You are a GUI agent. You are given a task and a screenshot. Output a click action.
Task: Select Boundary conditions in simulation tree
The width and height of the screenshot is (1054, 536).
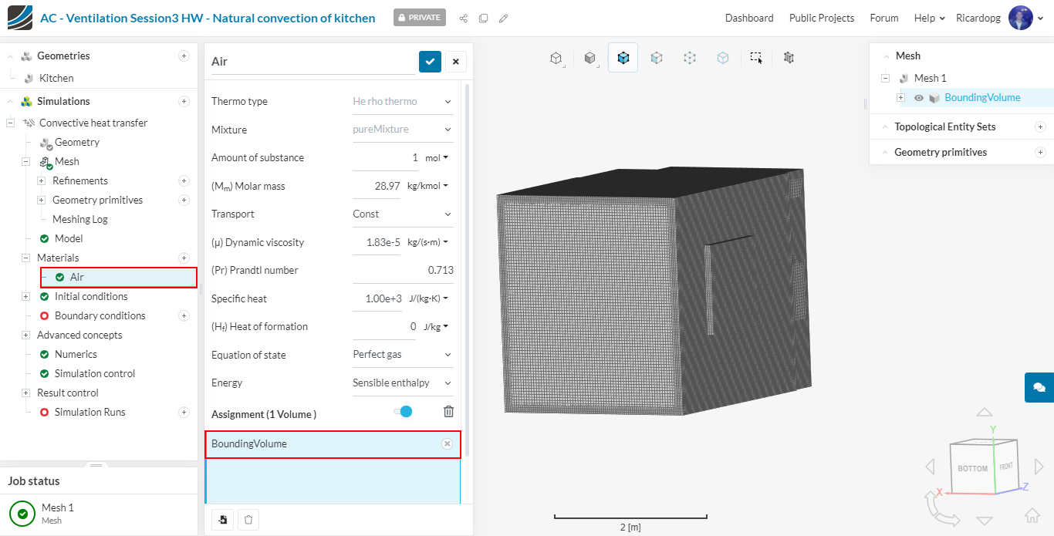point(100,315)
